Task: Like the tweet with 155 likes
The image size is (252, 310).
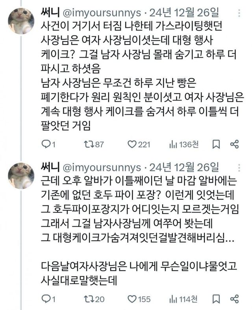Action: (132, 299)
